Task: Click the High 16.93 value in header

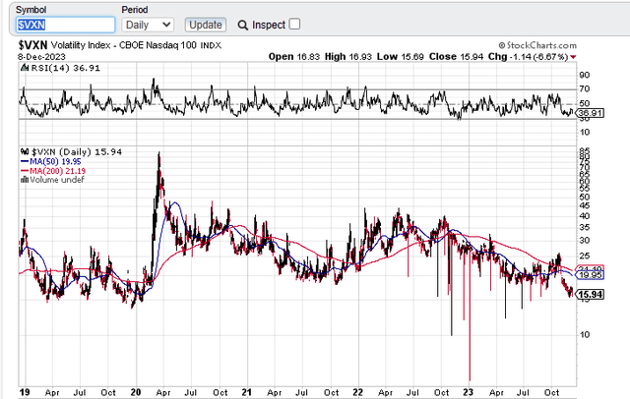Action: point(348,57)
